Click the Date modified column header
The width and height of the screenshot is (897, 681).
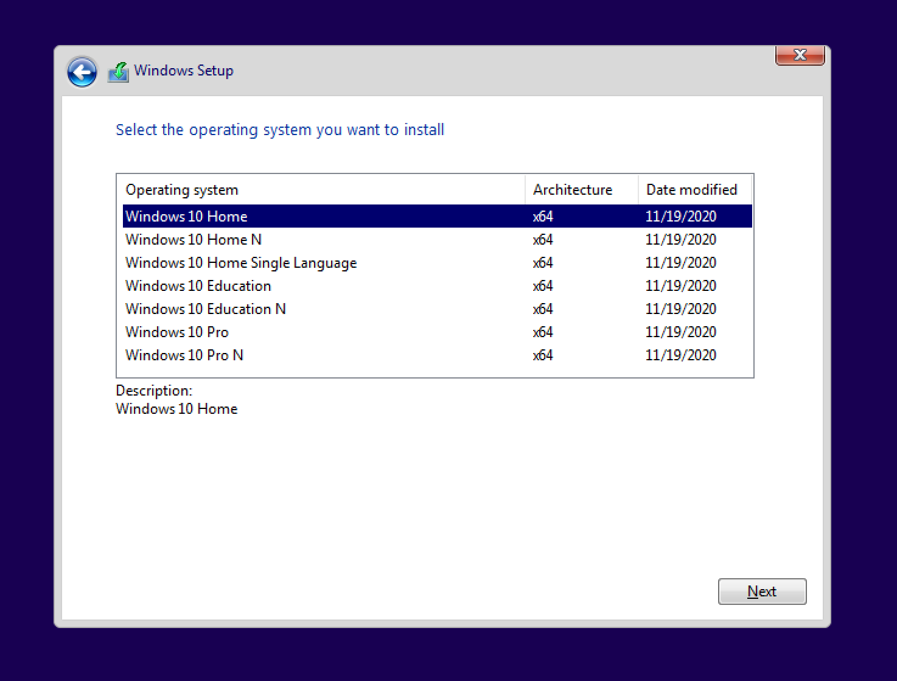coord(694,190)
